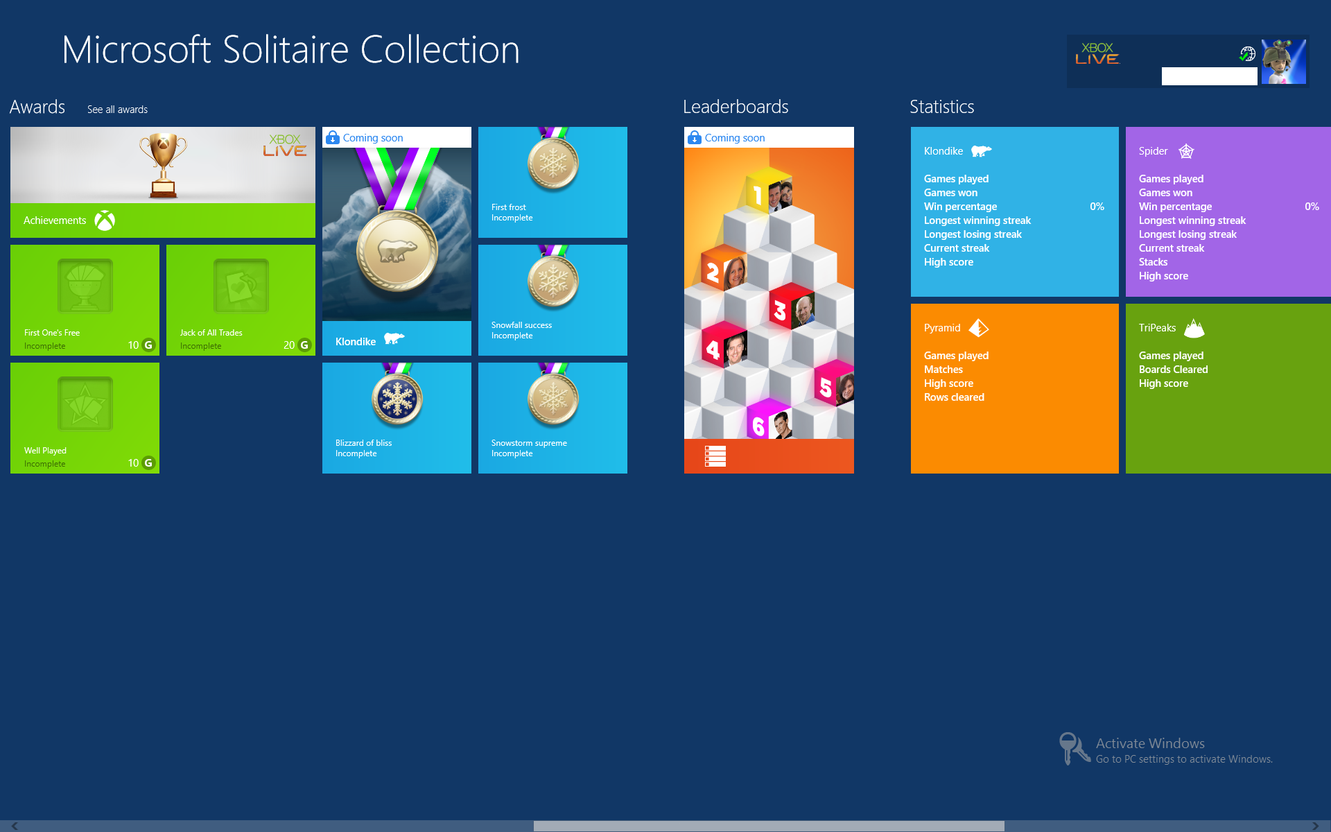Click the Microsoft Solitaire Collection title
Image resolution: width=1331 pixels, height=832 pixels.
pos(291,50)
